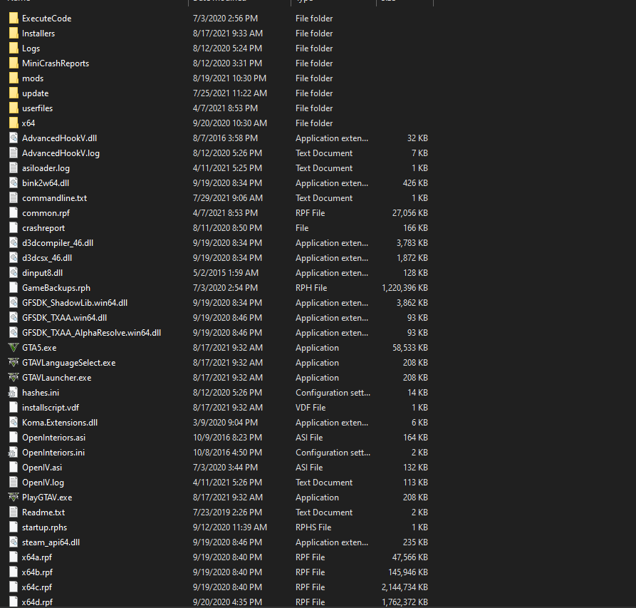636x608 pixels.
Task: Click the MiniCrashReports folder icon
Action: click(x=14, y=63)
